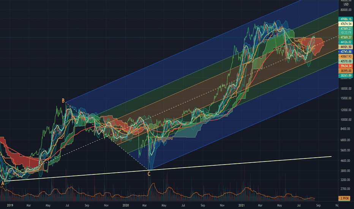Select pitchfork anchor point C
The width and height of the screenshot is (354, 209).
(149, 174)
